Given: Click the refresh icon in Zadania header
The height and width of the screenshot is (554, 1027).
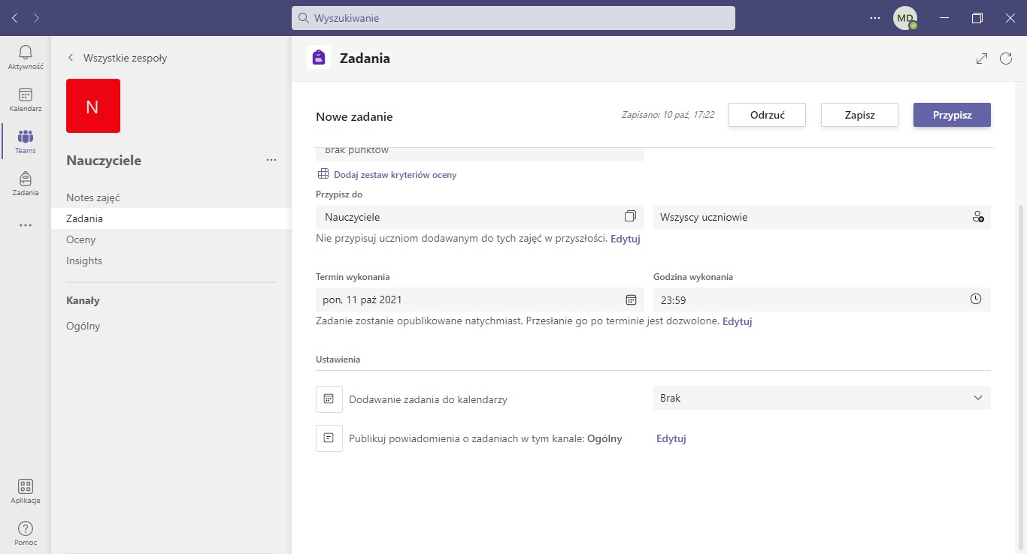Looking at the screenshot, I should point(1006,59).
